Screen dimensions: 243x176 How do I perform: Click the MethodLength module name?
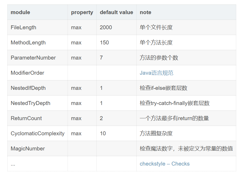28,43
